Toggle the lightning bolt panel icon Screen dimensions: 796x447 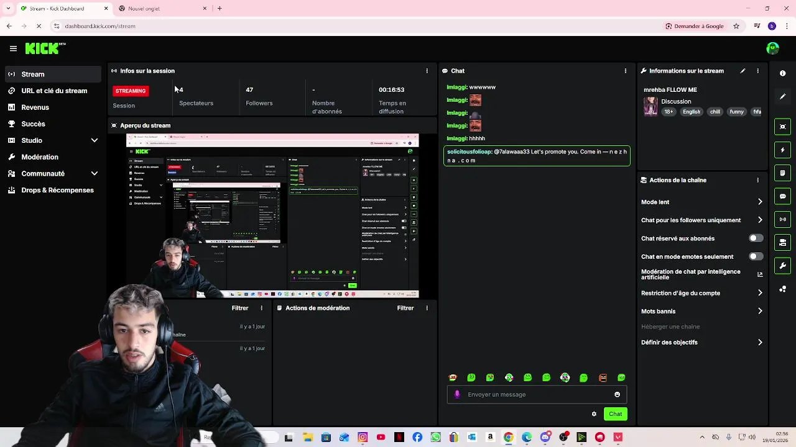click(782, 150)
